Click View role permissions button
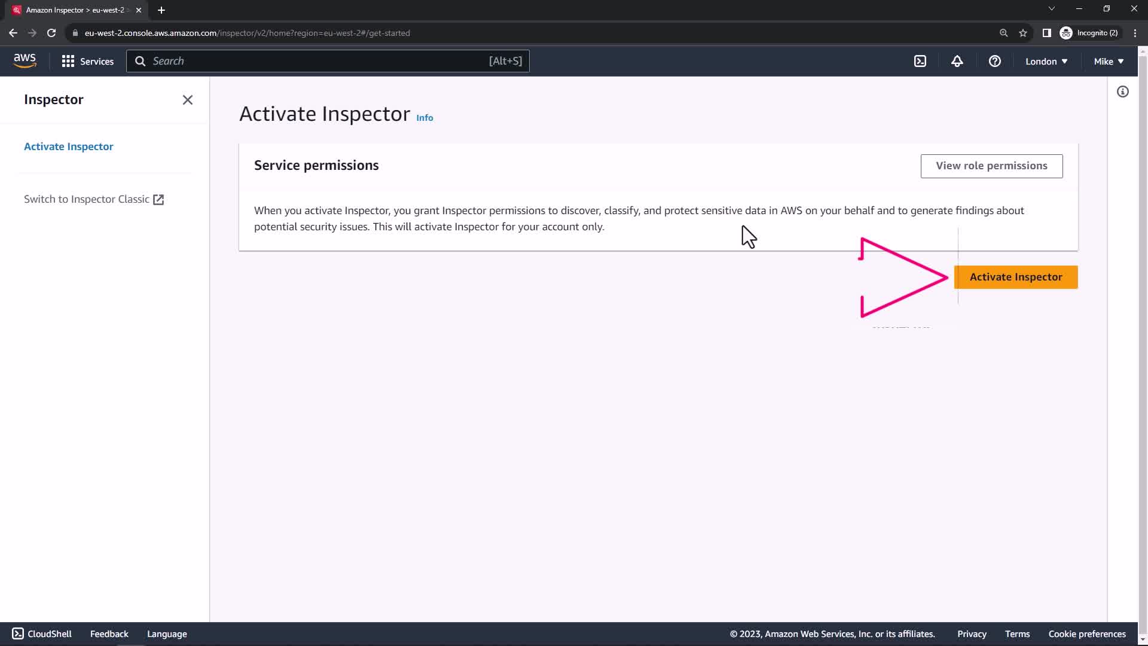 (x=991, y=166)
